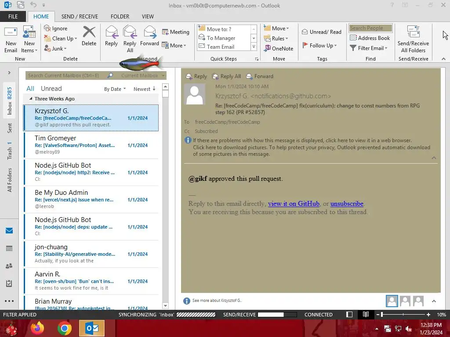Open the More respond options dropdown
The width and height of the screenshot is (450, 337).
tap(174, 45)
